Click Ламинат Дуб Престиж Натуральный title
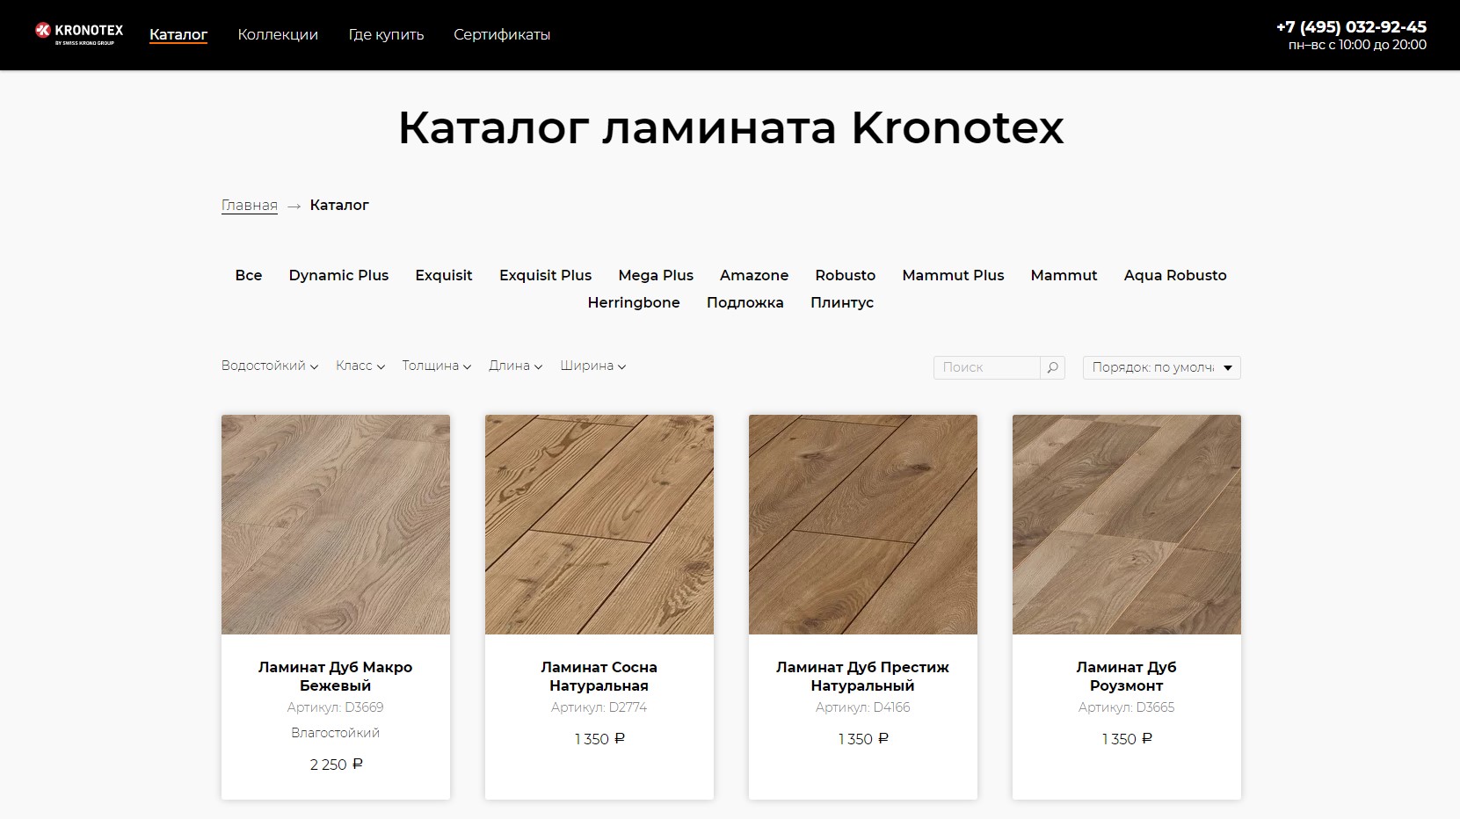Image resolution: width=1460 pixels, height=819 pixels. click(862, 677)
